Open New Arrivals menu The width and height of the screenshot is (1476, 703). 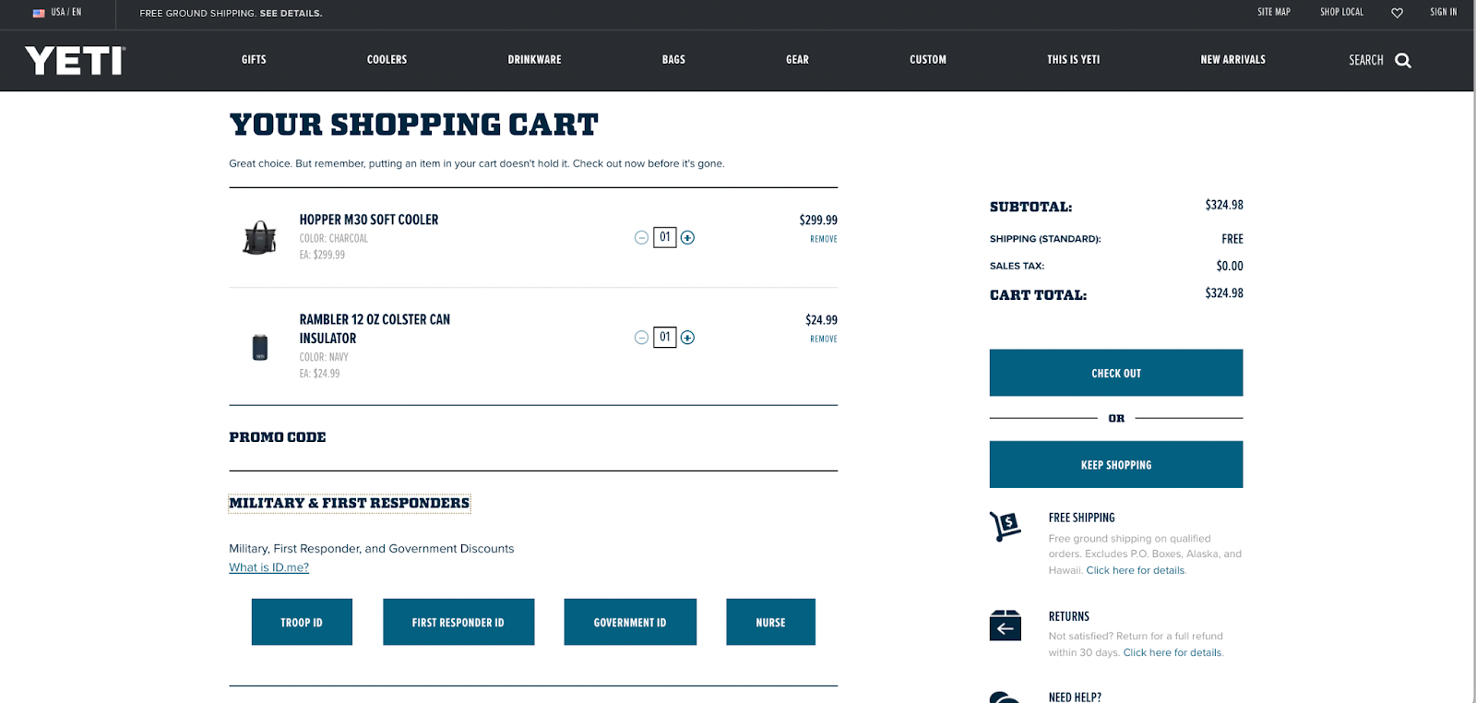[1232, 60]
